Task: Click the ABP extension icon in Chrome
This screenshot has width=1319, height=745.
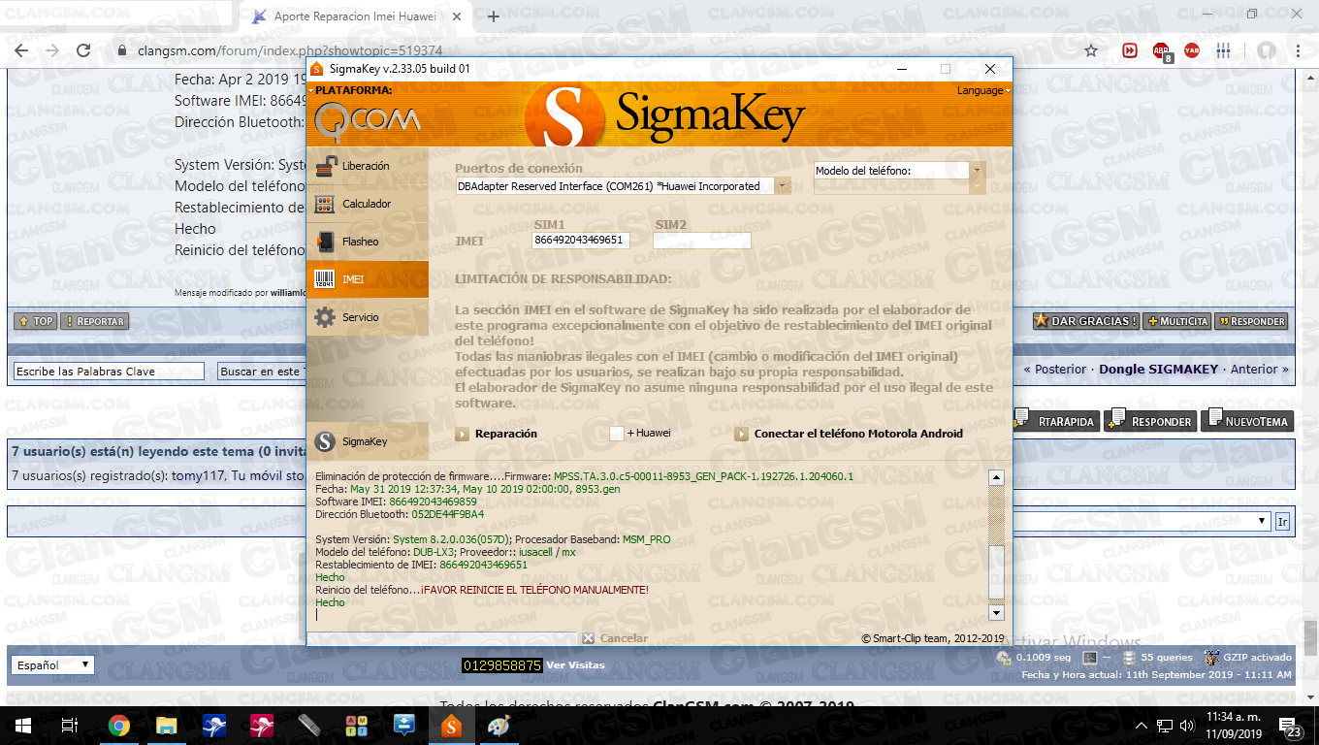Action: 1162,51
